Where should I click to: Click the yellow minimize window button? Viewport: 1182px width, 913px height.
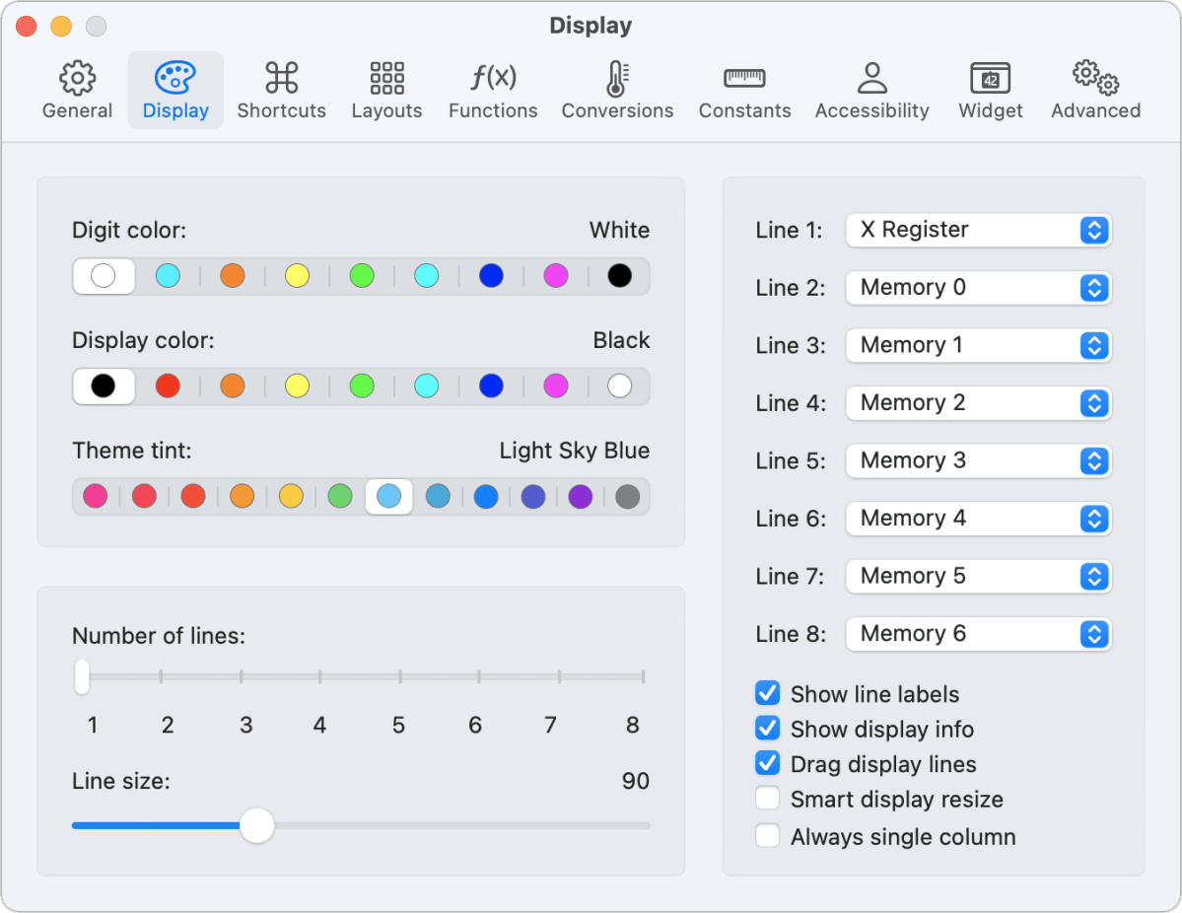tap(61, 27)
